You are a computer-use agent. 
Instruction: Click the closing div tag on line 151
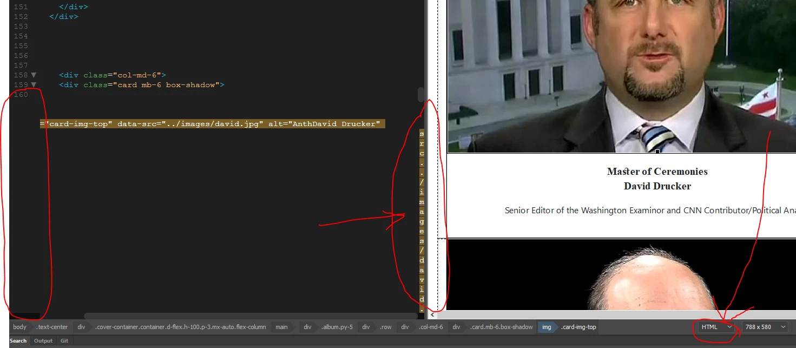click(74, 7)
